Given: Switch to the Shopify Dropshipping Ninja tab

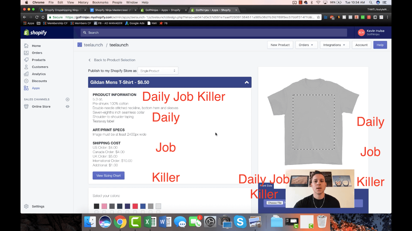Looking at the screenshot, I should (63, 10).
